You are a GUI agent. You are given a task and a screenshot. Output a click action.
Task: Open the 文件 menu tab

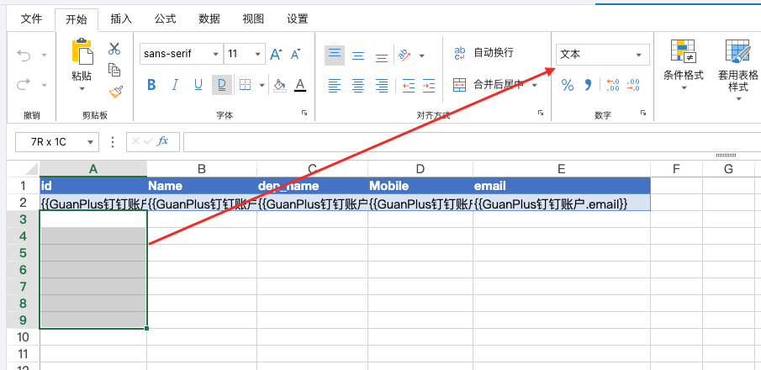tap(32, 19)
